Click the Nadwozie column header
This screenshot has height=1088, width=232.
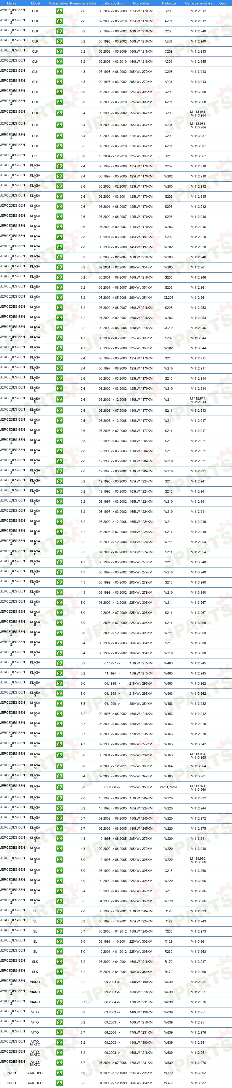[169, 3]
